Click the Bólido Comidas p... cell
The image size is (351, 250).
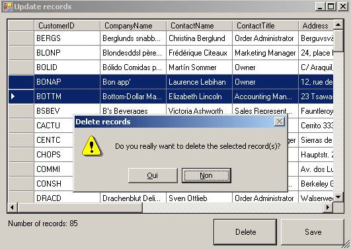click(133, 67)
